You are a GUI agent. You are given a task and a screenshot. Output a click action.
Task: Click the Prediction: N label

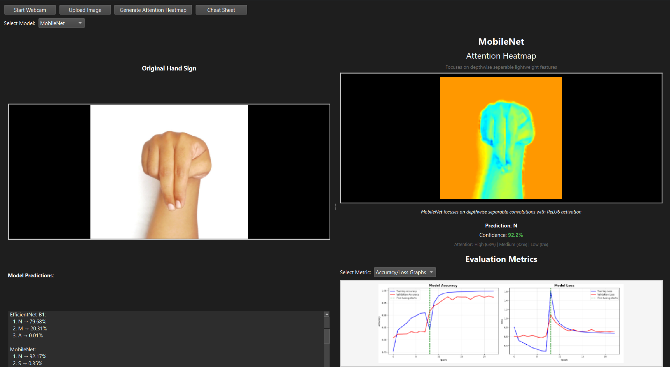(501, 226)
